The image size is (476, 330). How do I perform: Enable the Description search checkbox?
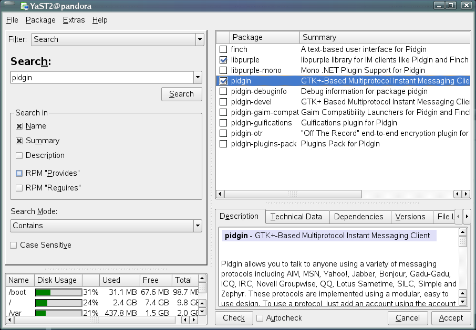(19, 155)
